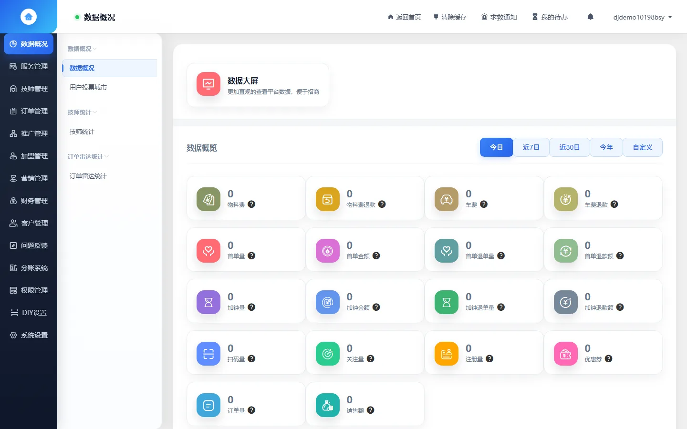Click the 加钟量 hourglass icon
The width and height of the screenshot is (687, 429).
208,302
